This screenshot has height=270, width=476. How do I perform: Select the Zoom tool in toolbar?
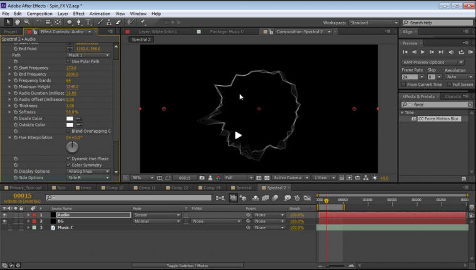(x=26, y=22)
